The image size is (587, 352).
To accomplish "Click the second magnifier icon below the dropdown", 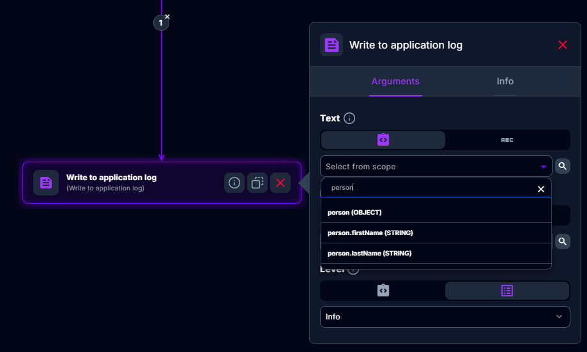I will tap(562, 241).
